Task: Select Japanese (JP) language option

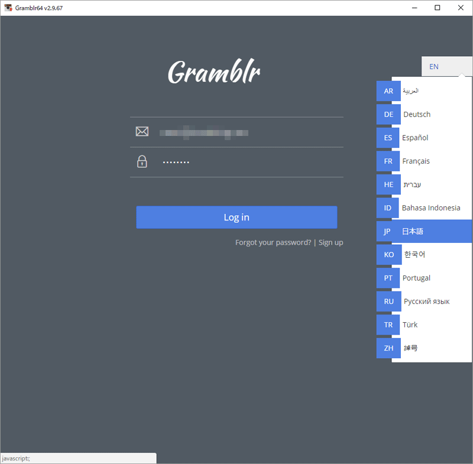Action: coord(424,231)
